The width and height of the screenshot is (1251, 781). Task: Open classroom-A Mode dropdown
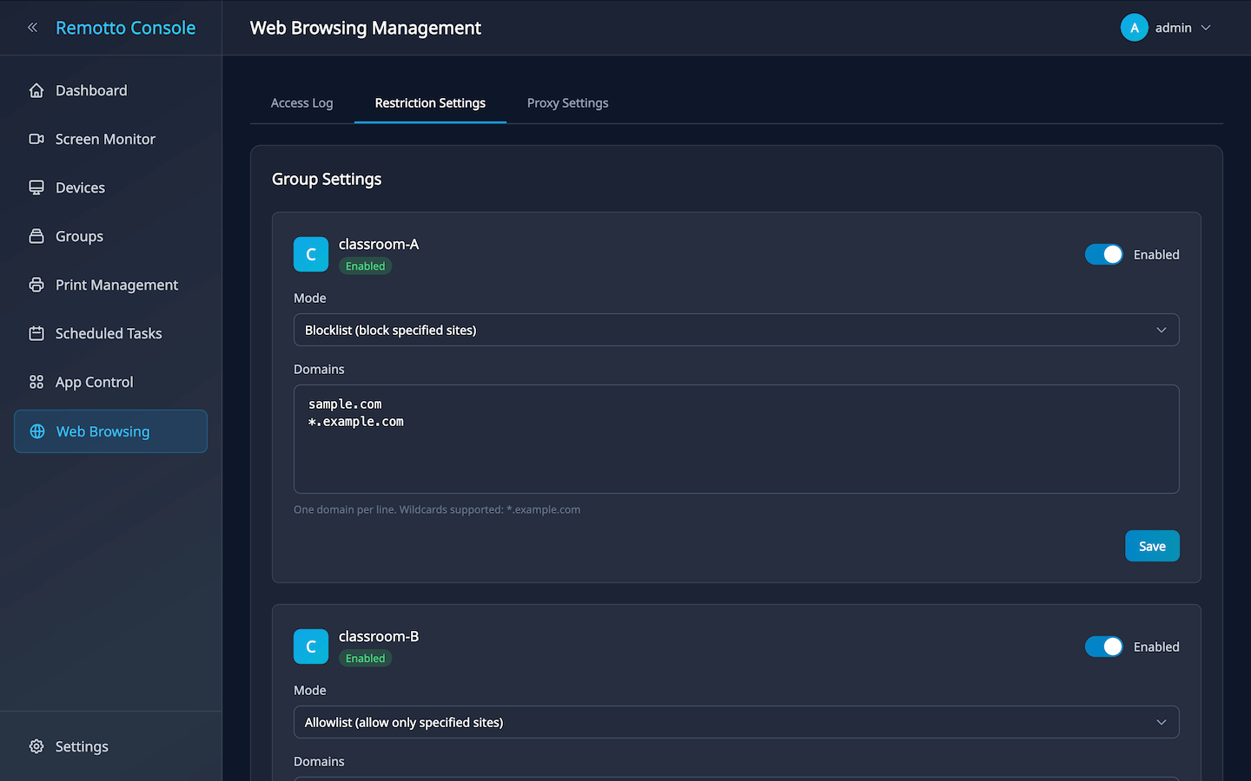[x=736, y=330]
